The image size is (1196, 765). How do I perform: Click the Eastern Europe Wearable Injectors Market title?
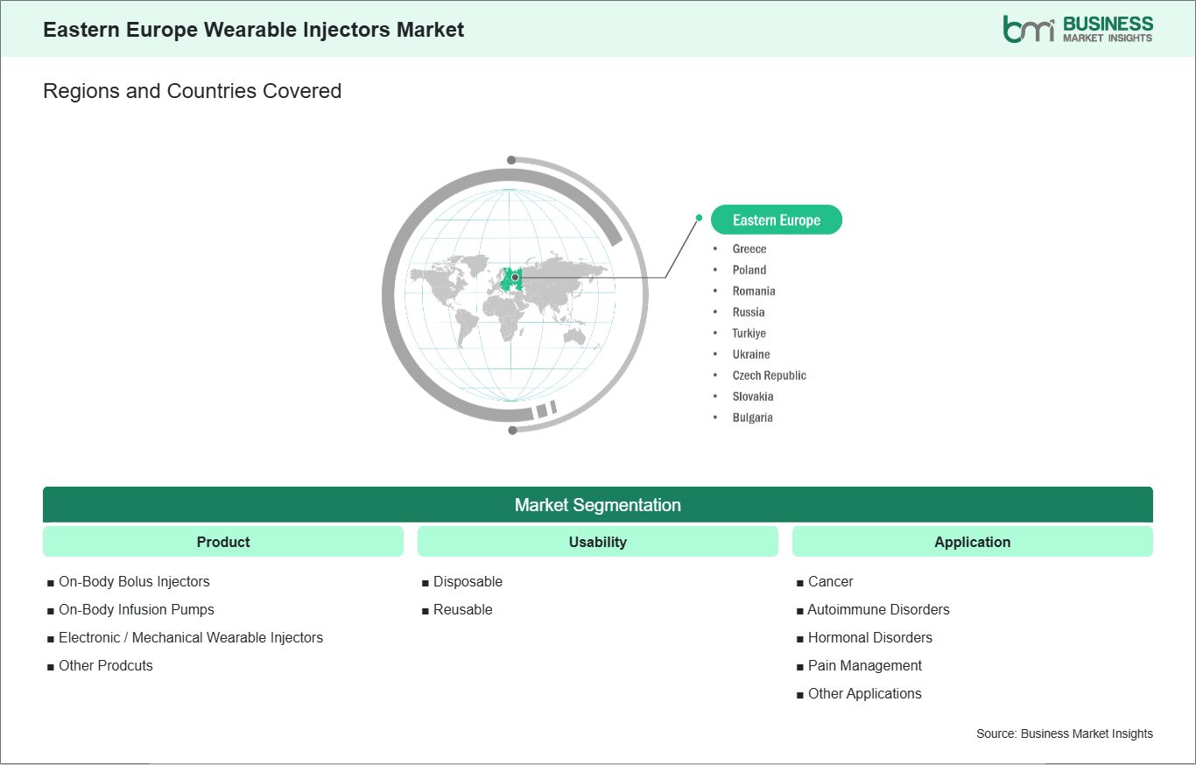254,30
